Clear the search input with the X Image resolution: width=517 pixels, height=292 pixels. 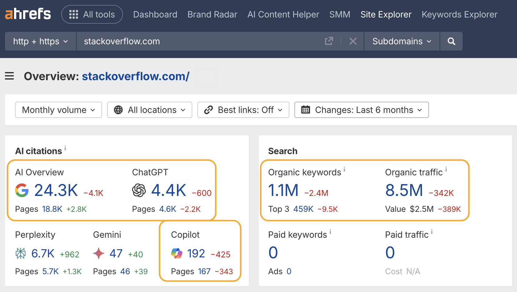353,41
